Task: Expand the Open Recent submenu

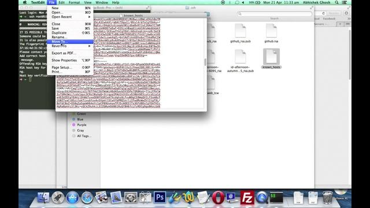Action: [71, 17]
